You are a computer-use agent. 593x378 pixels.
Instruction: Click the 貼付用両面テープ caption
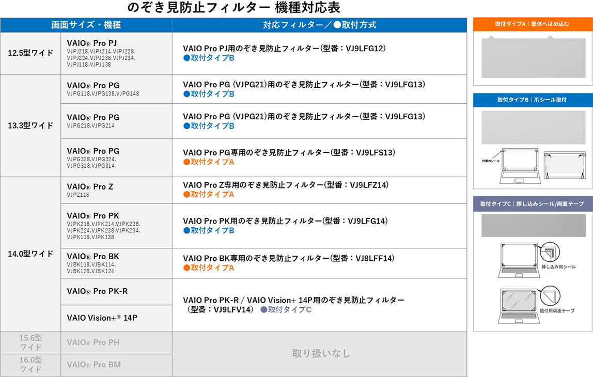click(557, 311)
